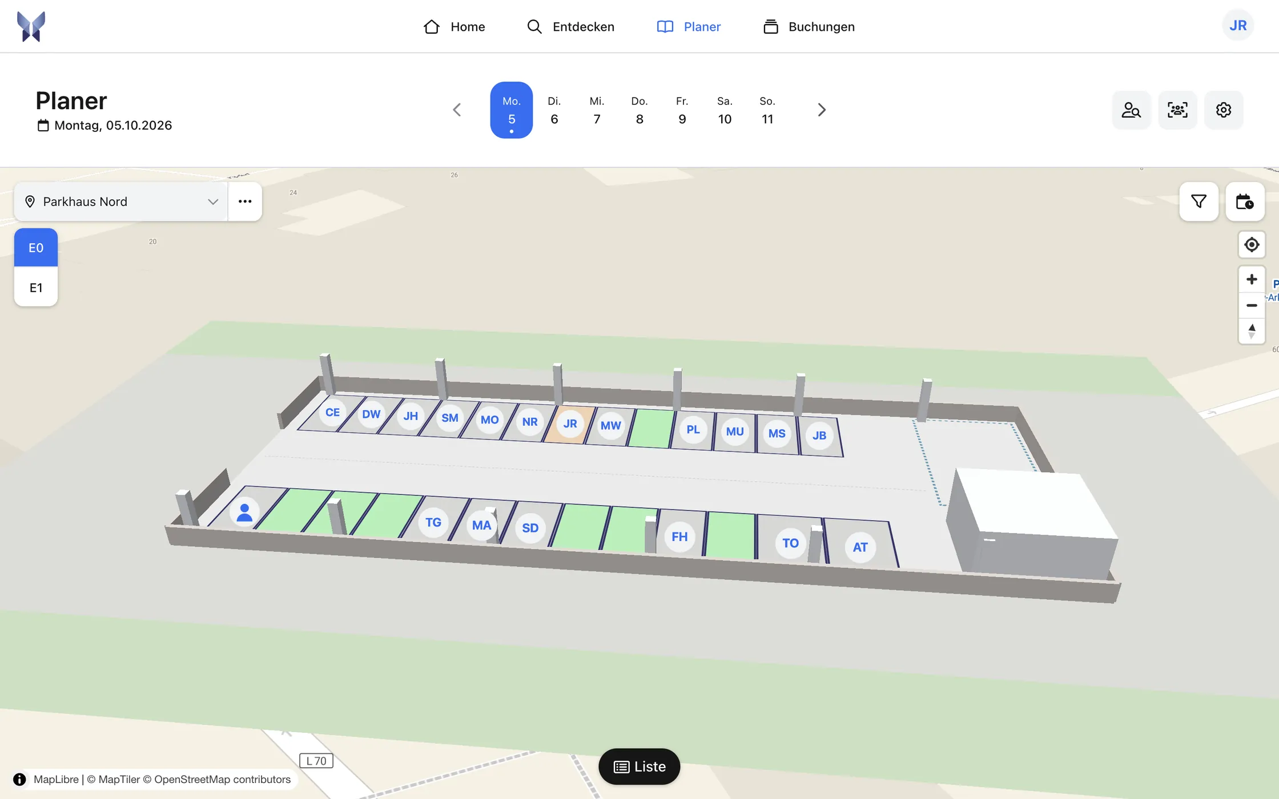The image size is (1279, 799).
Task: Open the Entdecken tab
Action: (570, 26)
